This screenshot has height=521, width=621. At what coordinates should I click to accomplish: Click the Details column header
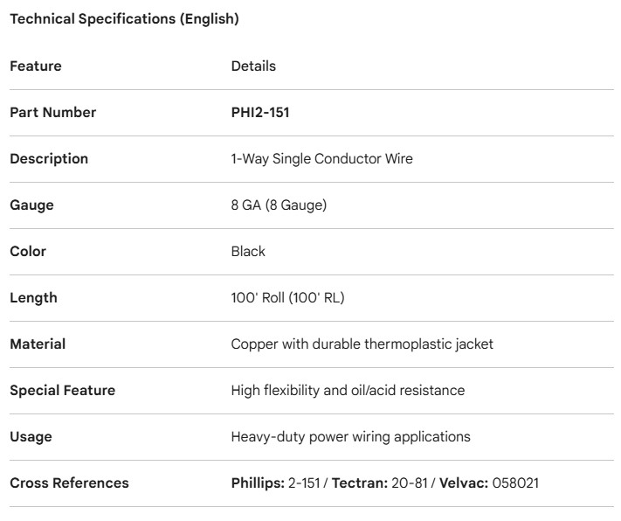(x=253, y=66)
